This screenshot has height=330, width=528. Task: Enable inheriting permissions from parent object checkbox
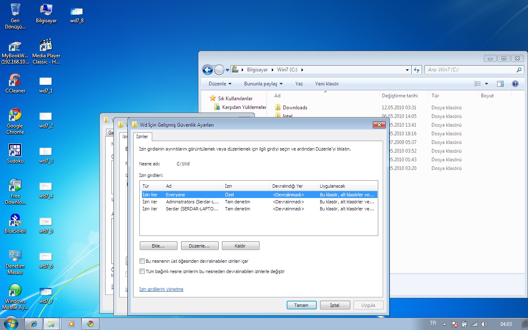click(x=142, y=261)
